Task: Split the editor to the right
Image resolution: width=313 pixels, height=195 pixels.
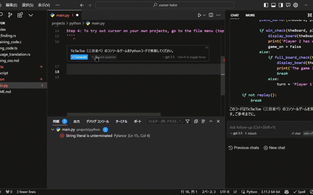Action: [x=211, y=15]
